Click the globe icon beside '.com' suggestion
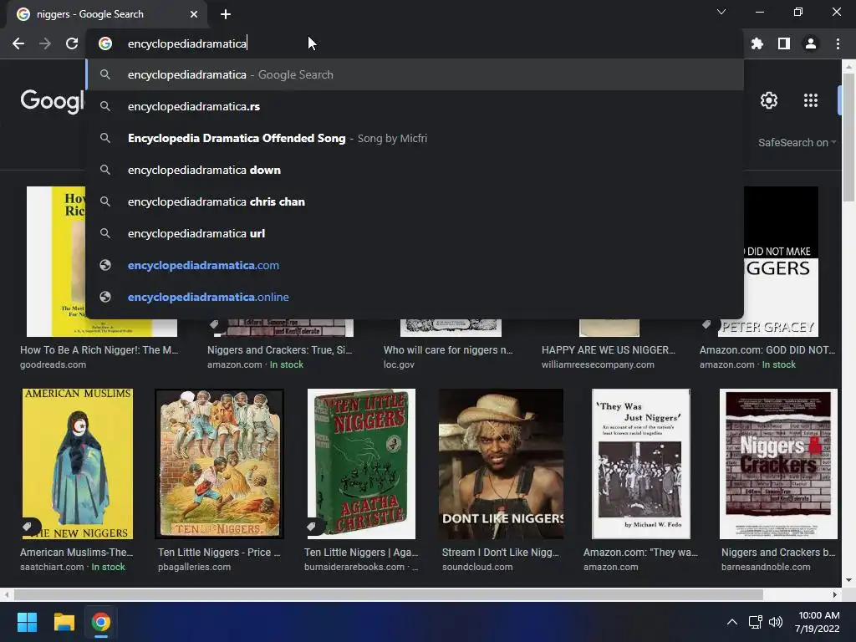The width and height of the screenshot is (856, 642). (105, 265)
